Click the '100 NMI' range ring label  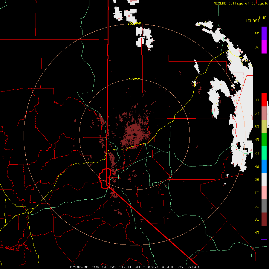(x=134, y=24)
